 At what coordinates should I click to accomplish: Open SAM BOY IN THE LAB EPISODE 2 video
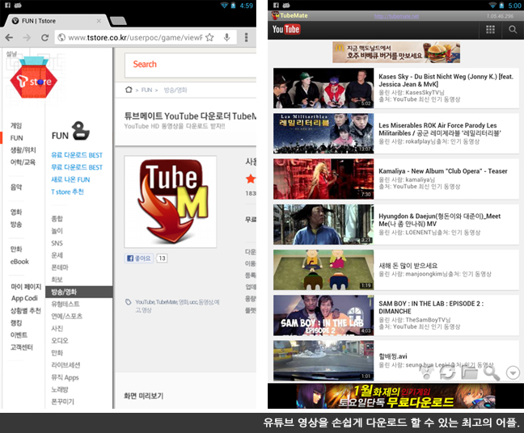pyautogui.click(x=396, y=315)
